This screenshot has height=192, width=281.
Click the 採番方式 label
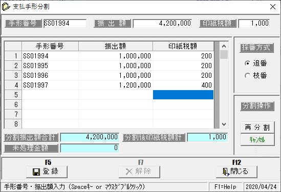(256, 48)
